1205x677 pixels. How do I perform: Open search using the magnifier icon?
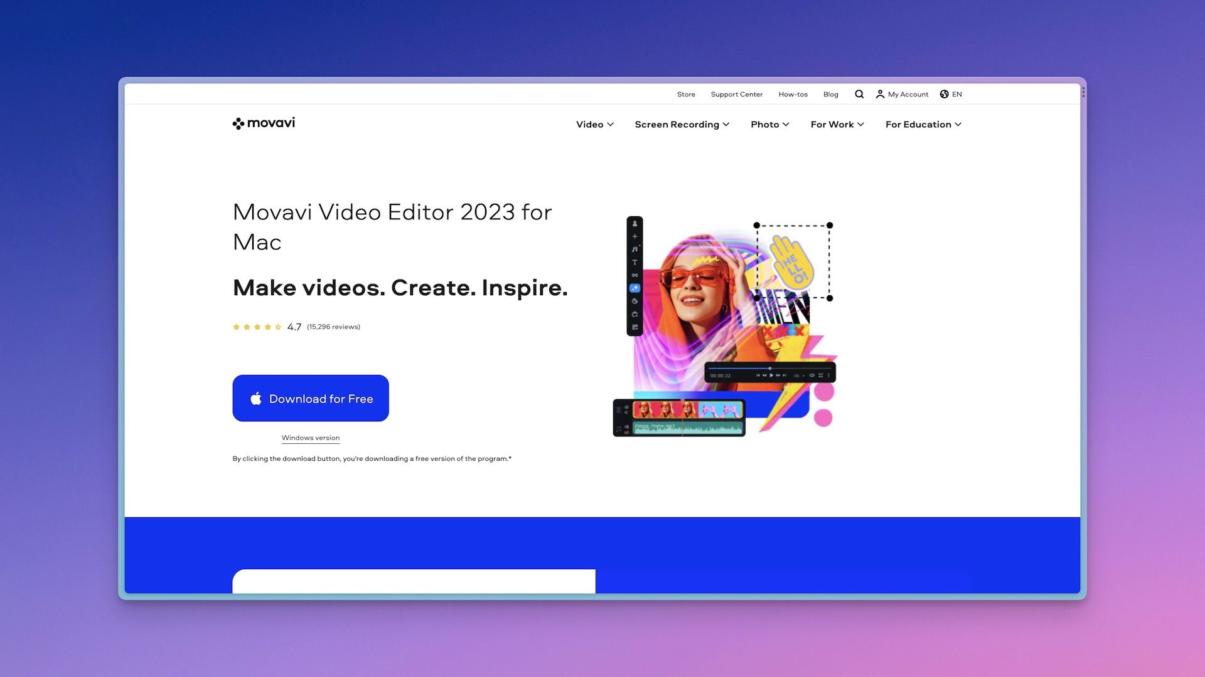click(x=859, y=94)
